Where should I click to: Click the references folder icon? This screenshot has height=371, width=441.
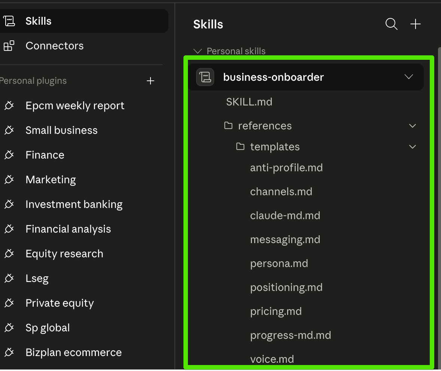click(x=228, y=125)
